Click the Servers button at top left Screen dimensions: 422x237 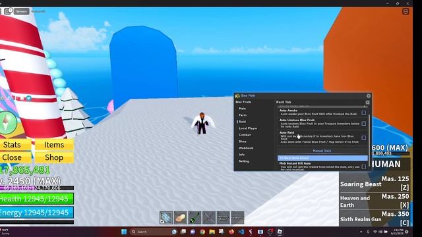point(21,11)
